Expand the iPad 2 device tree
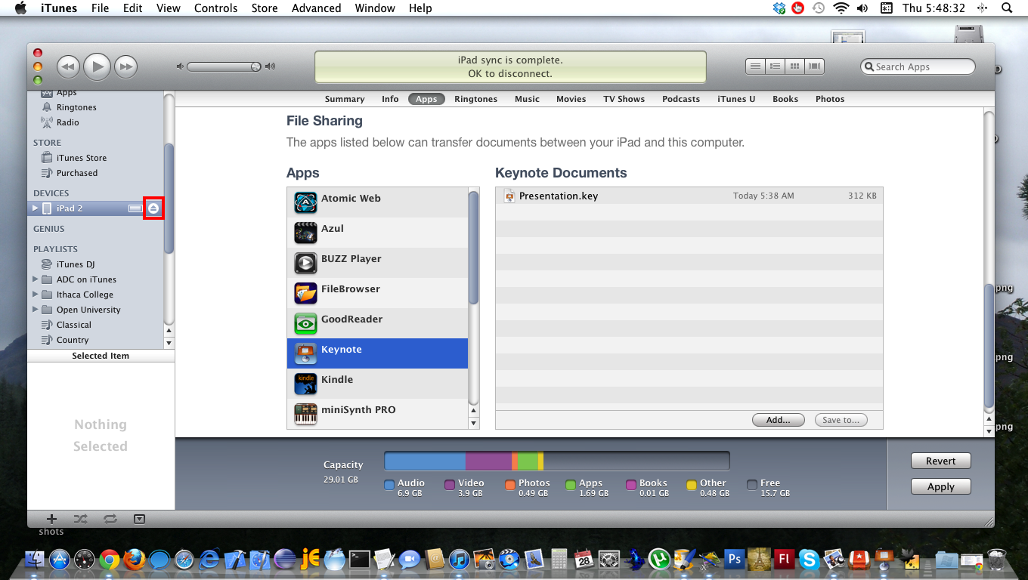 [35, 208]
